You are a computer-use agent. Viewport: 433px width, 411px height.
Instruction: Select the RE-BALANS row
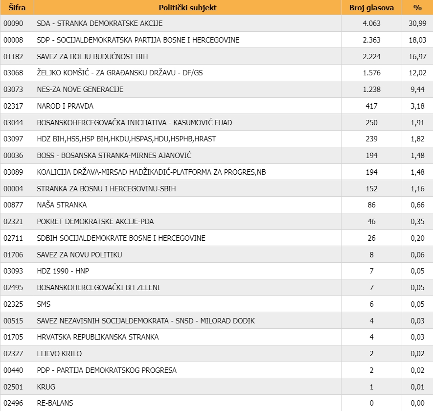(x=55, y=403)
